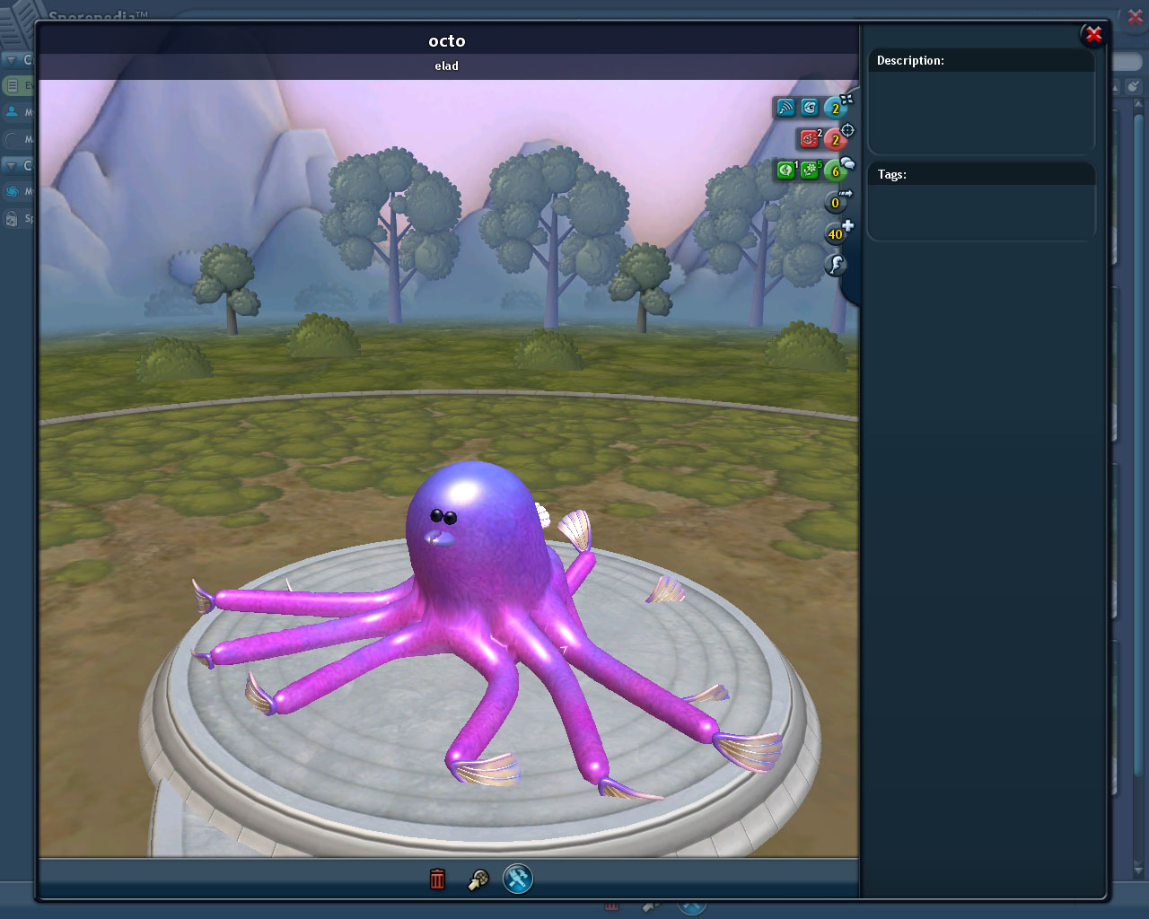Click the green flower Charm ability icon

[x=810, y=169]
